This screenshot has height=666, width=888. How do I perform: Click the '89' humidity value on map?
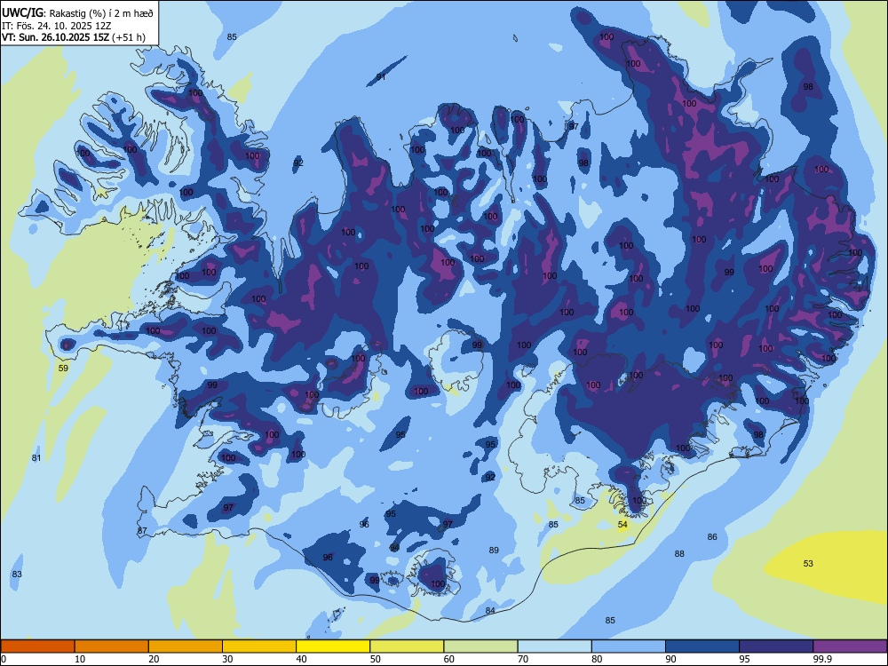(x=494, y=550)
